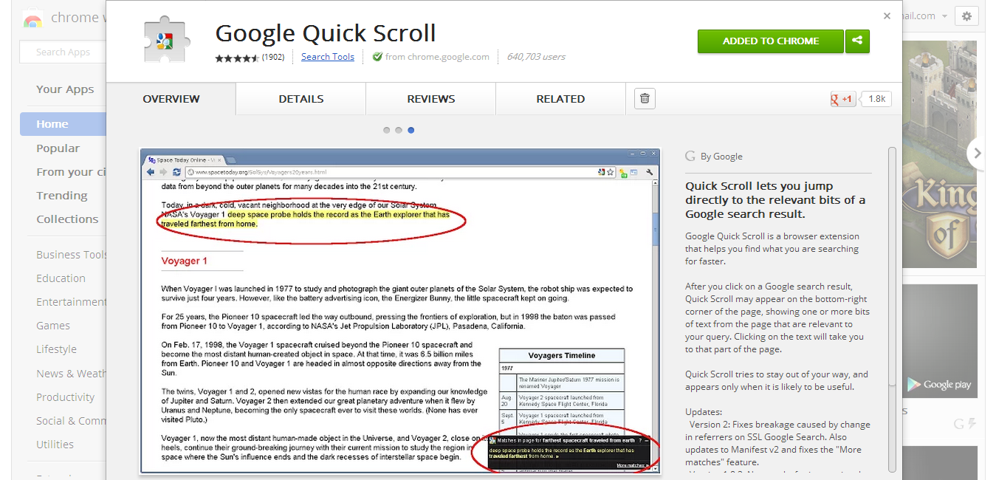Switch to the REVIEWS tab
This screenshot has width=996, height=480.
point(430,98)
